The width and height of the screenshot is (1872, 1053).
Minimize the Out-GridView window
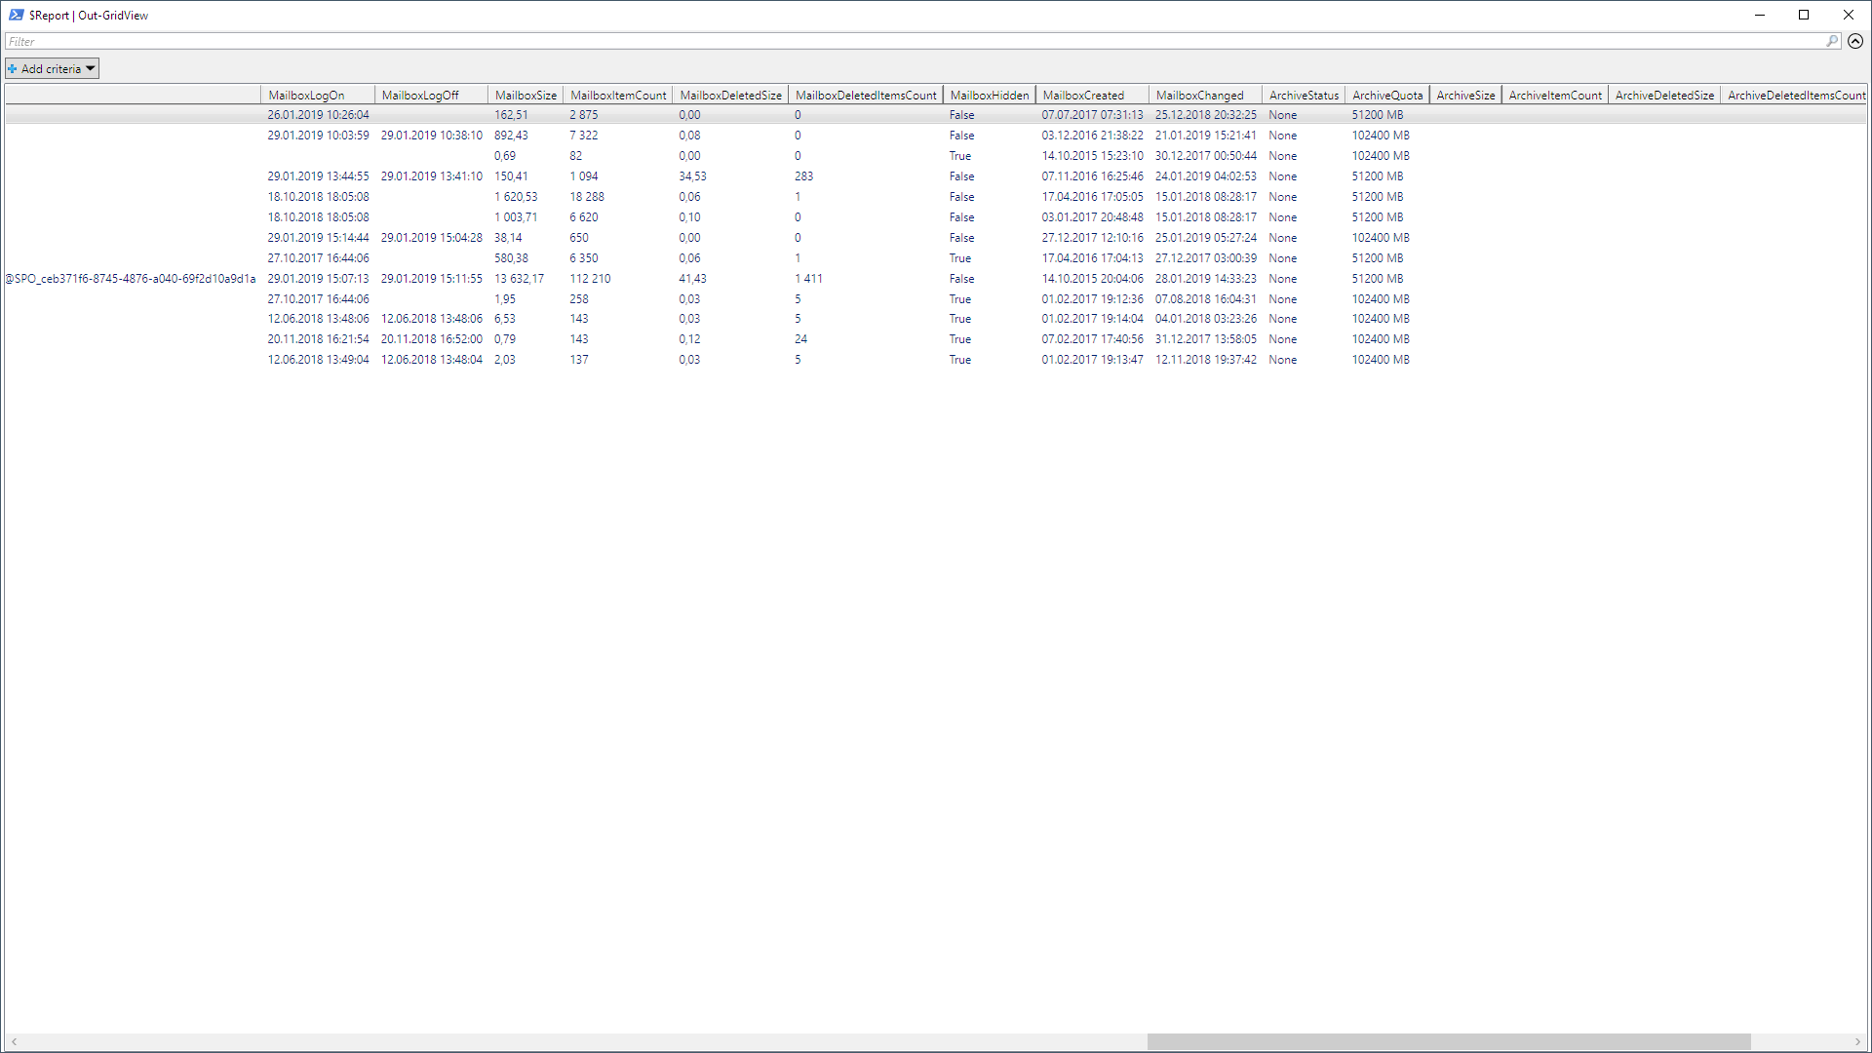[1760, 15]
